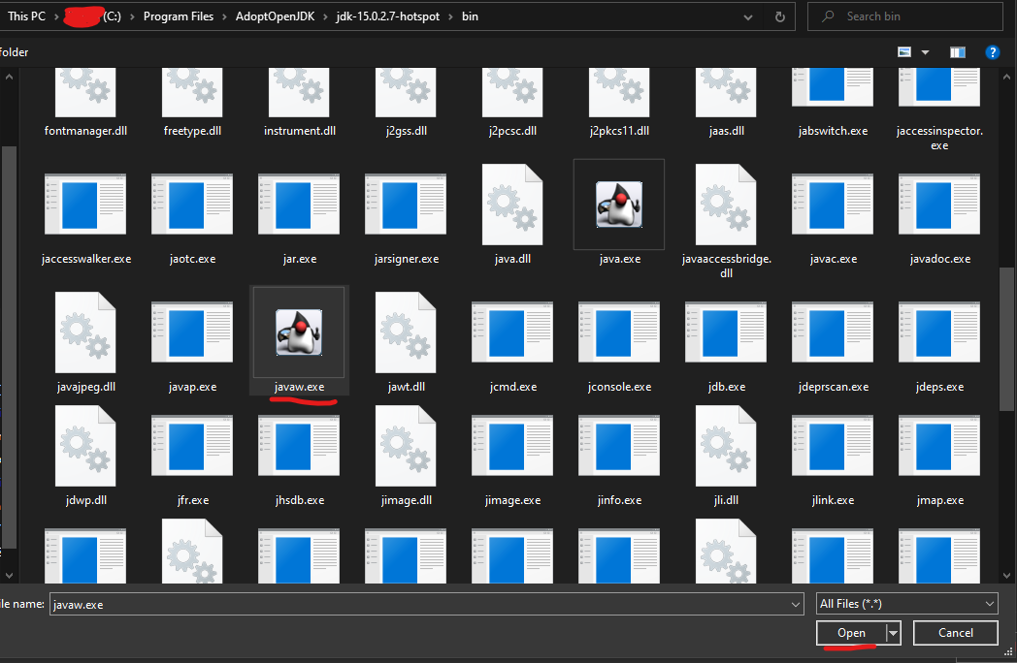Open the All Files type filter

click(x=906, y=604)
